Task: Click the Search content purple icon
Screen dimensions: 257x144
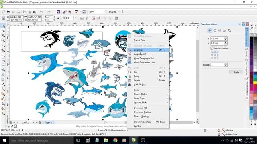Action: click(58, 12)
